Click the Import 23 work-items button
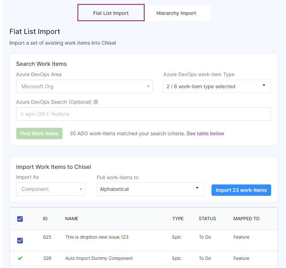This screenshot has height=268, width=286. [241, 190]
